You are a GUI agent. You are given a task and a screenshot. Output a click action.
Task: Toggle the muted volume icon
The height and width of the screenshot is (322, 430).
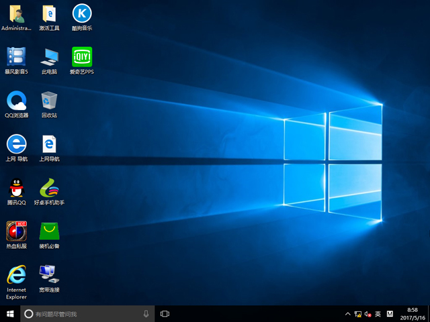click(368, 313)
